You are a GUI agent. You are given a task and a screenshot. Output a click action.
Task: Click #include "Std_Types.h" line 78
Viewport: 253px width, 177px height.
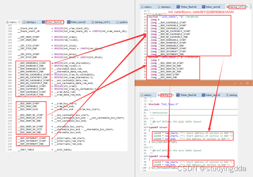[x=163, y=104]
